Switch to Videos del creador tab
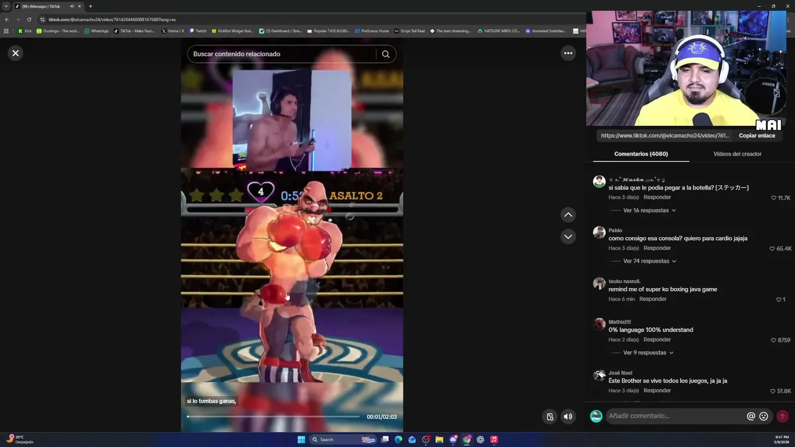The height and width of the screenshot is (447, 795). (737, 154)
